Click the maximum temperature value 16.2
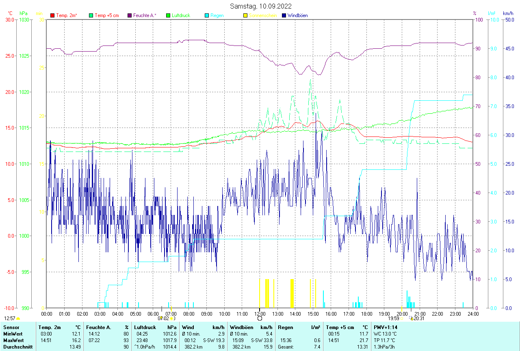Image resolution: width=520 pixels, height=351 pixels. click(76, 340)
